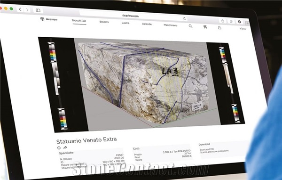Viewport: 282px width, 180px height.
Task: Open the Safari share icon
Action: pyautogui.click(x=223, y=21)
